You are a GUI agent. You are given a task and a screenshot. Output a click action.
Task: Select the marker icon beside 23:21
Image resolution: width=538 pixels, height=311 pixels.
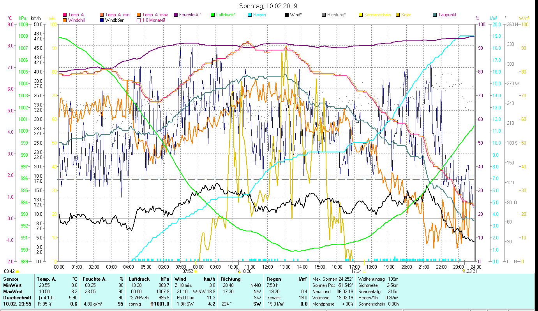(x=464, y=271)
